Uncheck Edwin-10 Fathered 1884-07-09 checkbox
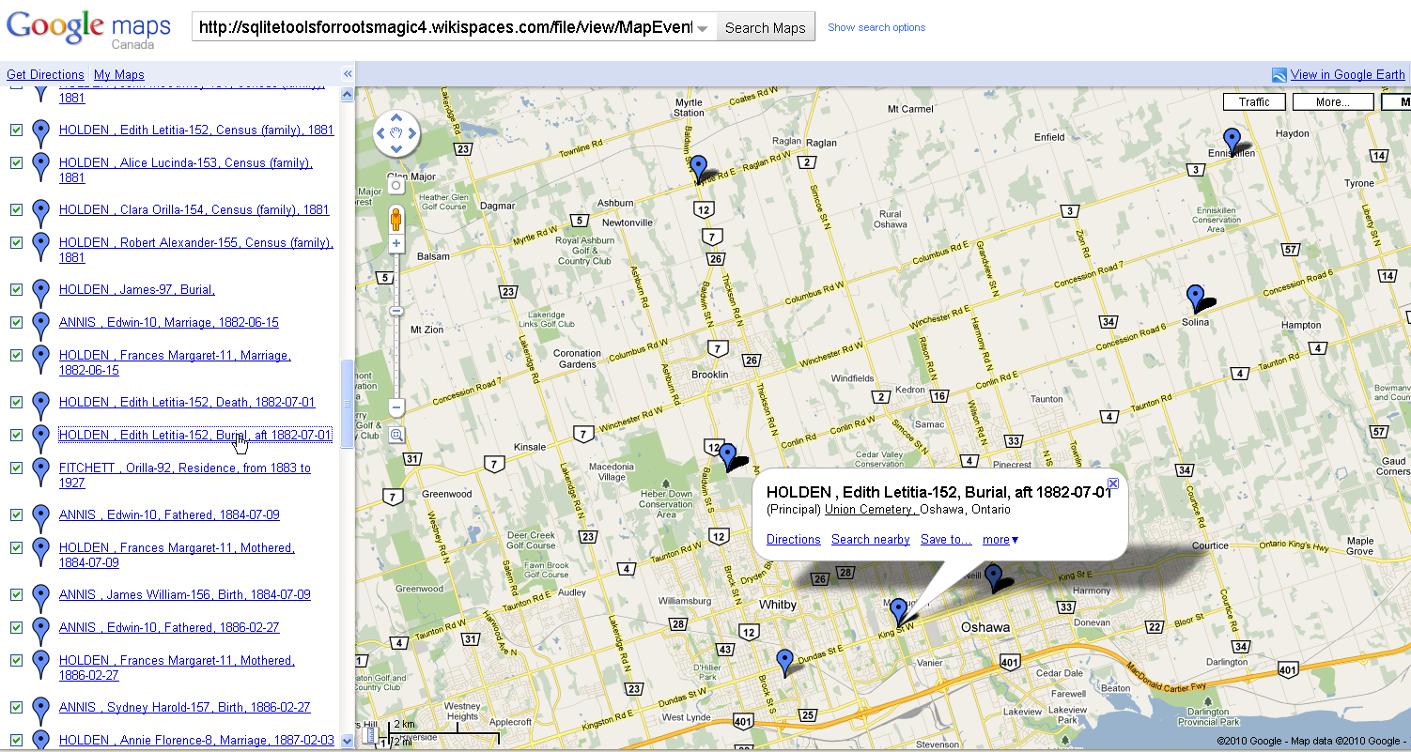The width and height of the screenshot is (1411, 752). click(x=16, y=515)
